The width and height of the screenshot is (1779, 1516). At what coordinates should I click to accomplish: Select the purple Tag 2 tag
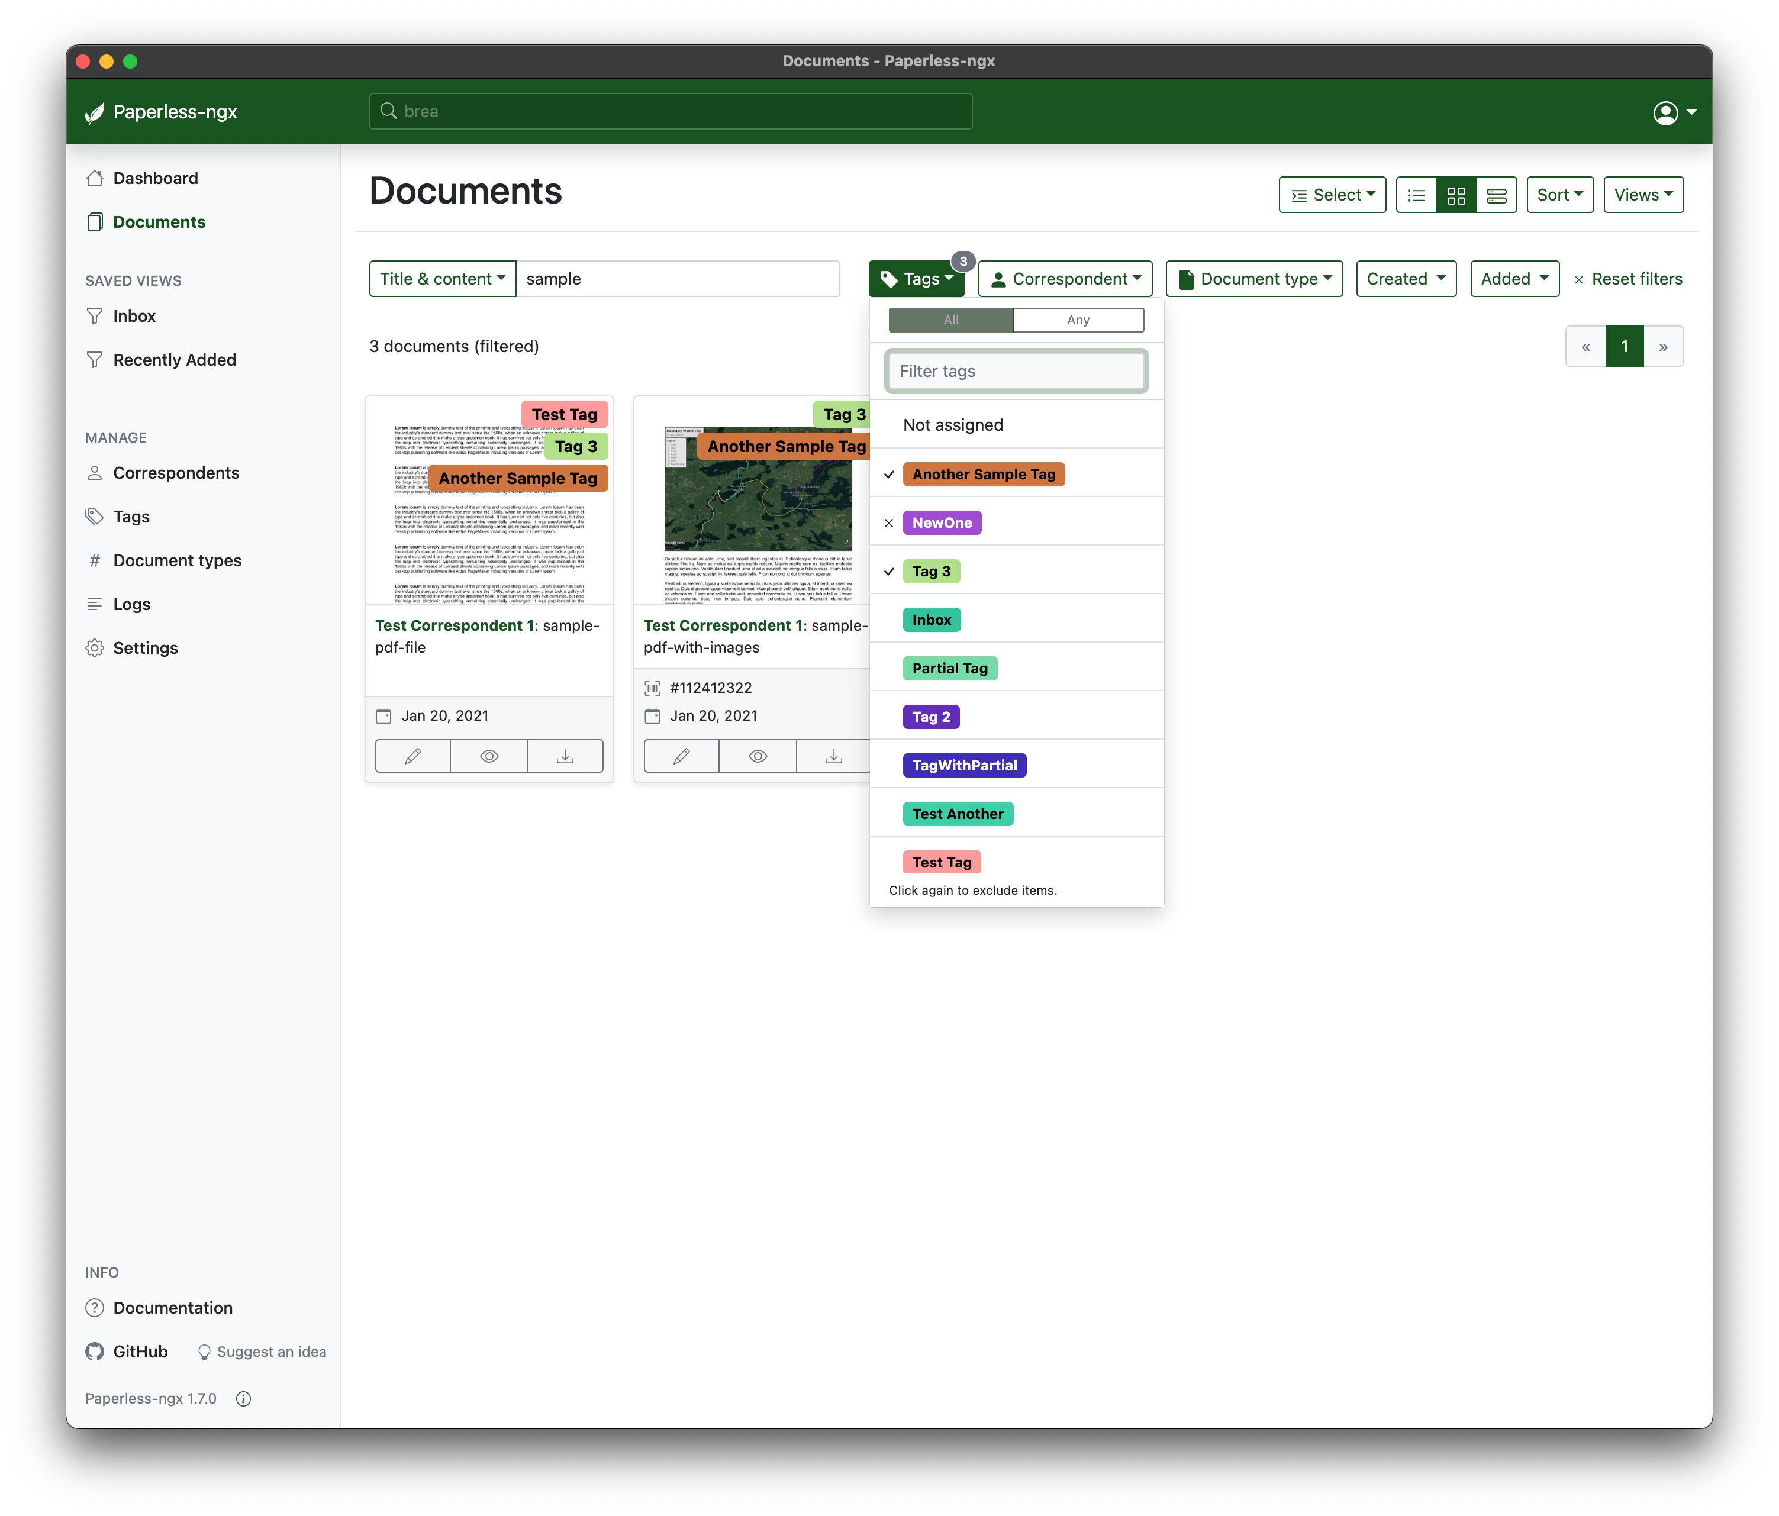[x=931, y=717]
